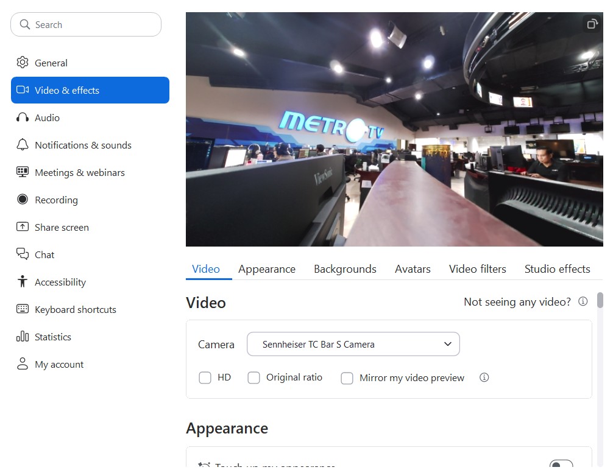Image resolution: width=613 pixels, height=470 pixels.
Task: Enable the HD checkbox
Action: [205, 378]
